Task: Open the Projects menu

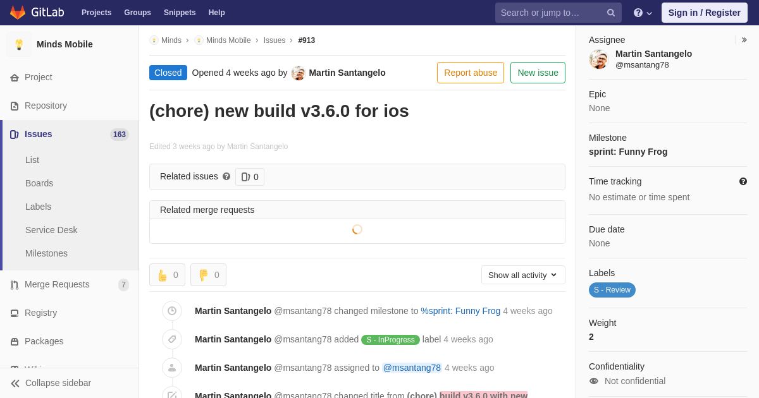Action: [x=96, y=13]
